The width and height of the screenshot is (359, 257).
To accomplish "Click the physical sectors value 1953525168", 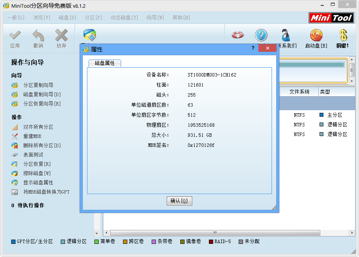I will [x=201, y=125].
